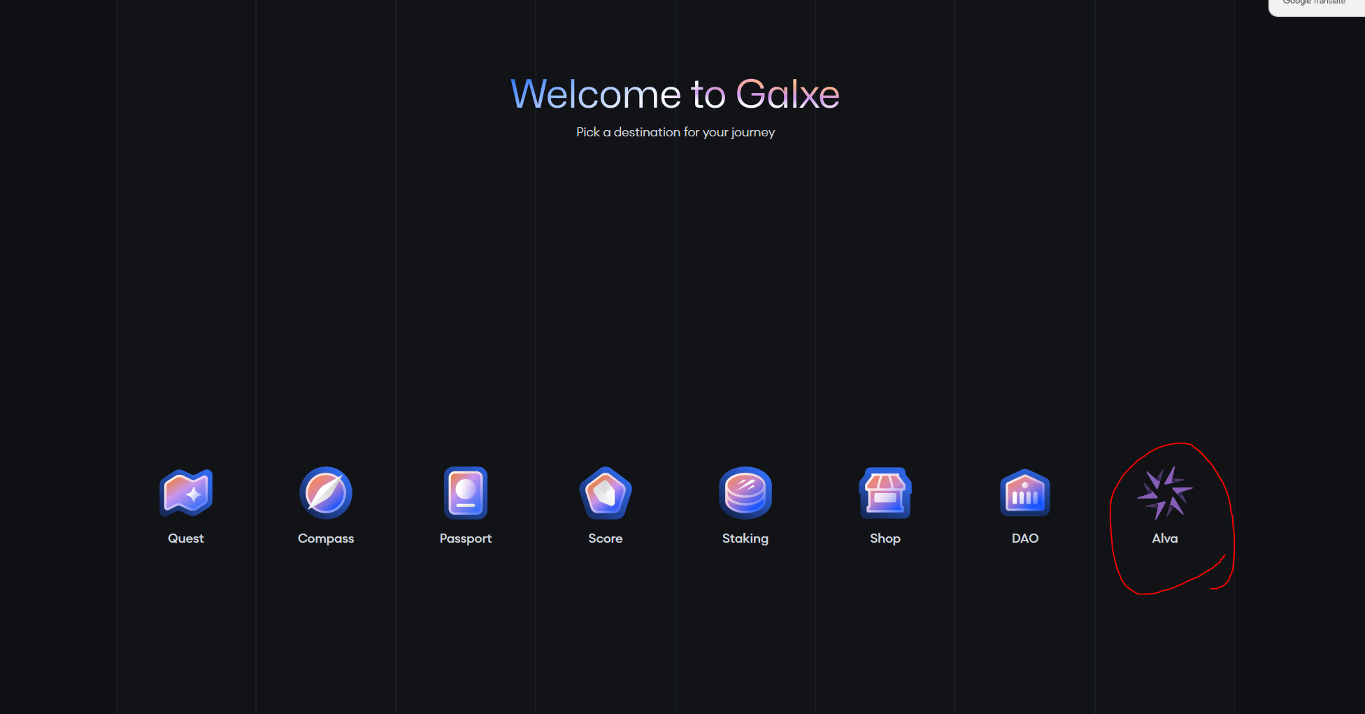Click the Score label
1365x714 pixels.
pyautogui.click(x=606, y=538)
